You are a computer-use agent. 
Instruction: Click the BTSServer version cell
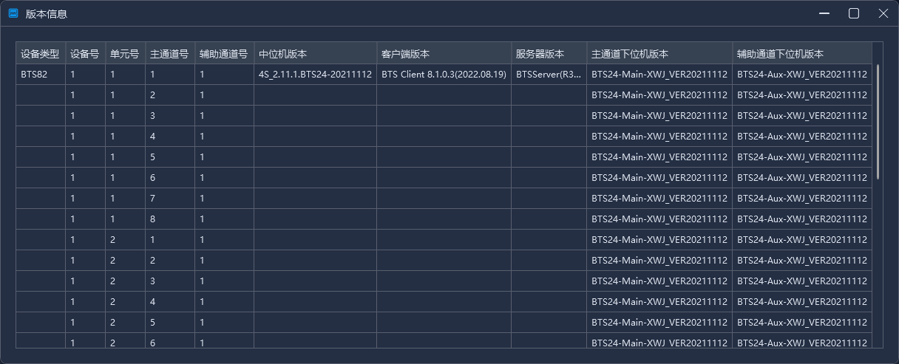point(549,75)
